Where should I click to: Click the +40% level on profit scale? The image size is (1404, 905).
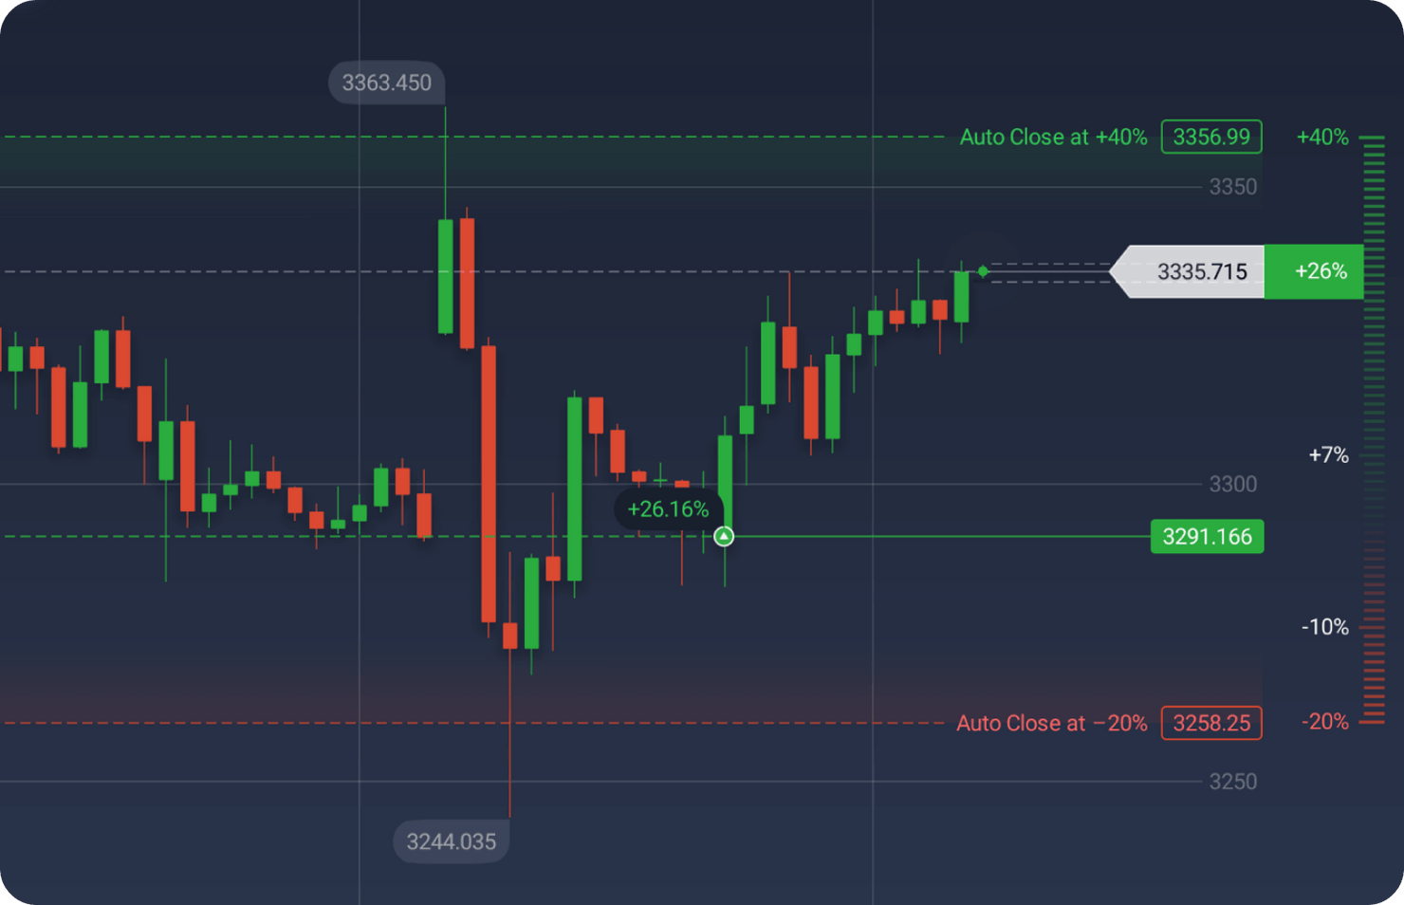1322,138
